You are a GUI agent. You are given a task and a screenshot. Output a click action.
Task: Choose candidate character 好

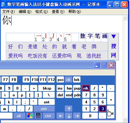(10, 47)
